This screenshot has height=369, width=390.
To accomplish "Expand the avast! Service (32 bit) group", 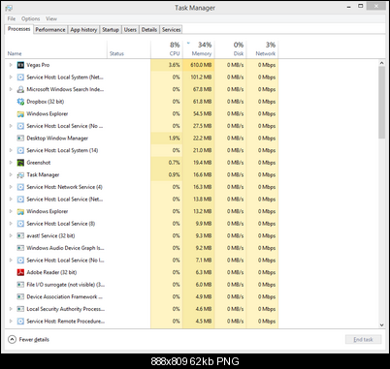I will tap(11, 236).
